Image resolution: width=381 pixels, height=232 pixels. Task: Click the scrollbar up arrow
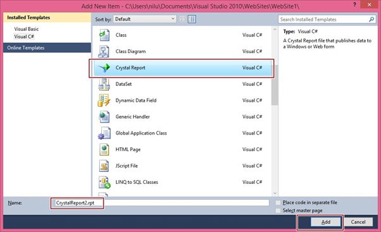pos(275,29)
